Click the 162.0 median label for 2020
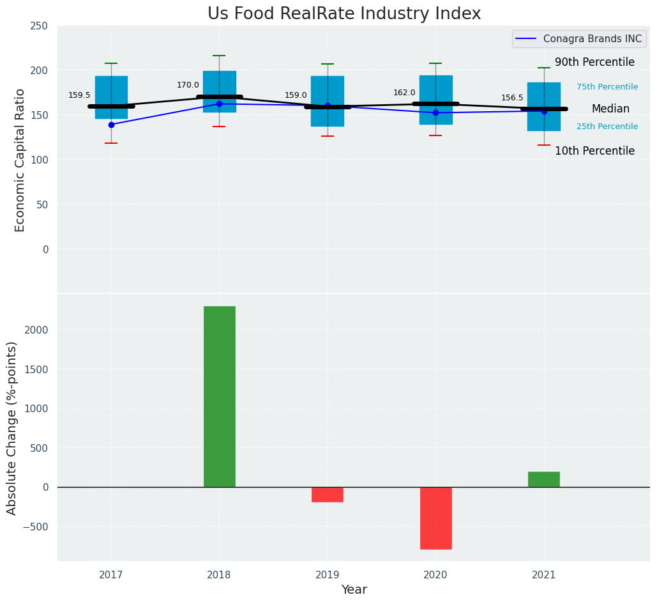 [404, 93]
